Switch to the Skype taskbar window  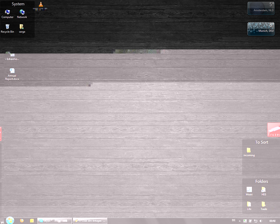point(54,221)
